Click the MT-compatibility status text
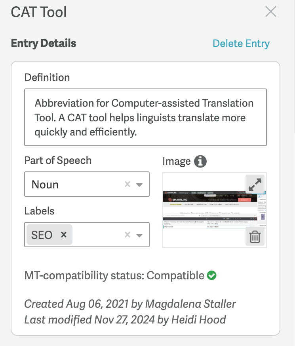Screen dimensions: 295x346 (114, 276)
